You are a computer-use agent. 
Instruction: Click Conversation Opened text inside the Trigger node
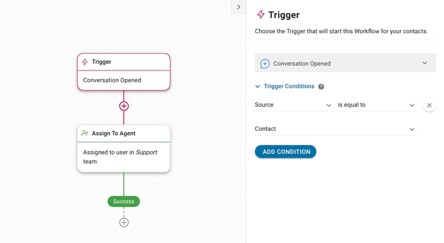tap(112, 80)
